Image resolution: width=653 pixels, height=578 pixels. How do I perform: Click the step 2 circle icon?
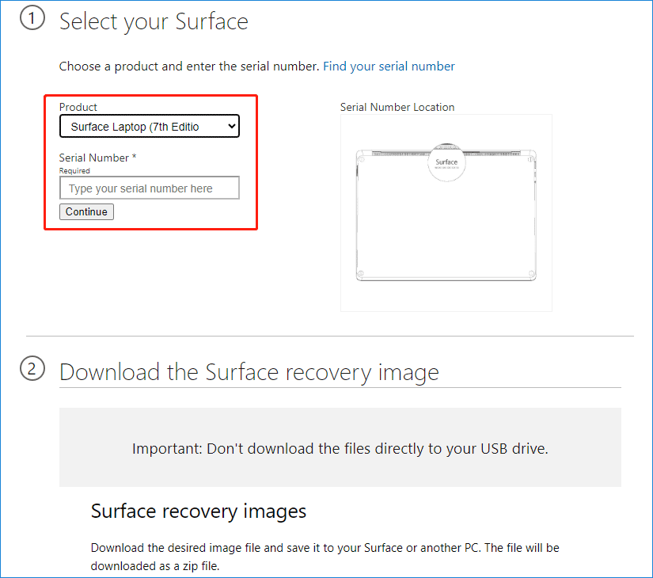tap(32, 368)
